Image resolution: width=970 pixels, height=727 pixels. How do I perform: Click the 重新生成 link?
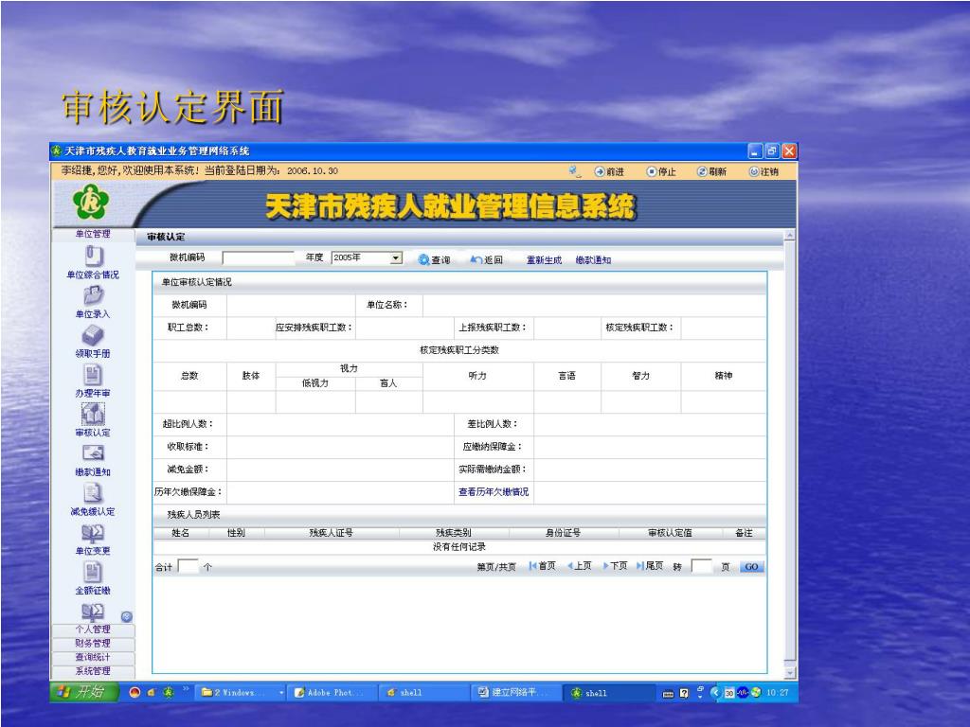[x=544, y=260]
